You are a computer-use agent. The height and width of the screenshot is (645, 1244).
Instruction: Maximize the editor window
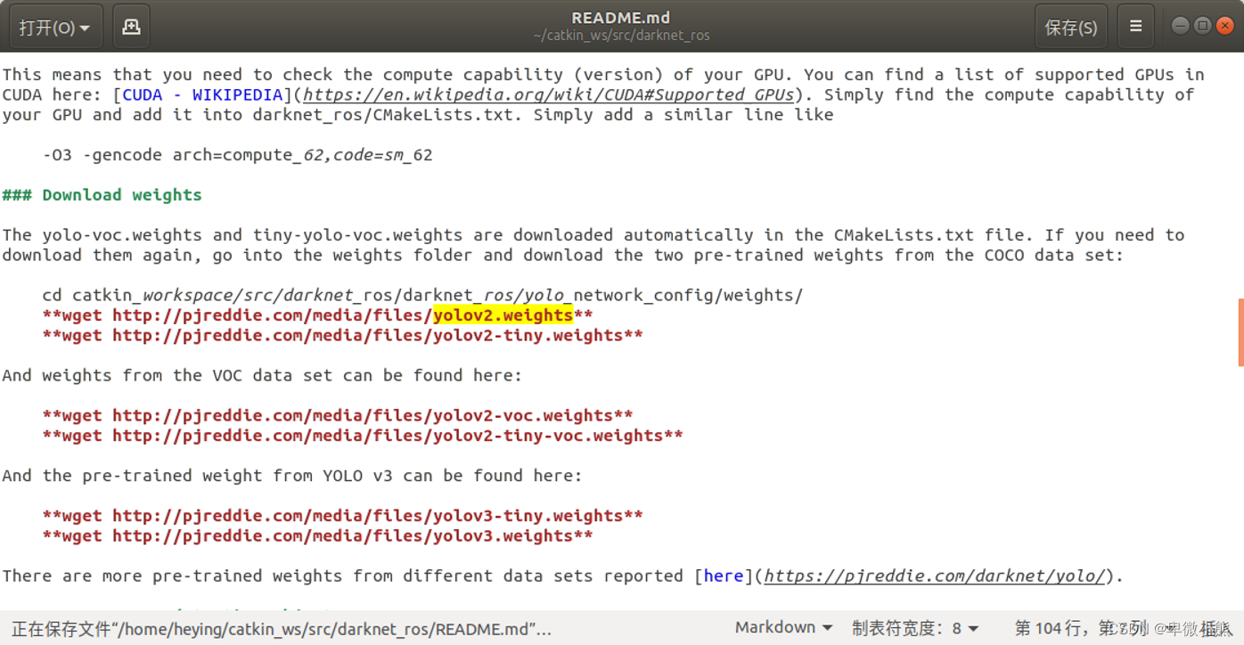(x=1202, y=26)
